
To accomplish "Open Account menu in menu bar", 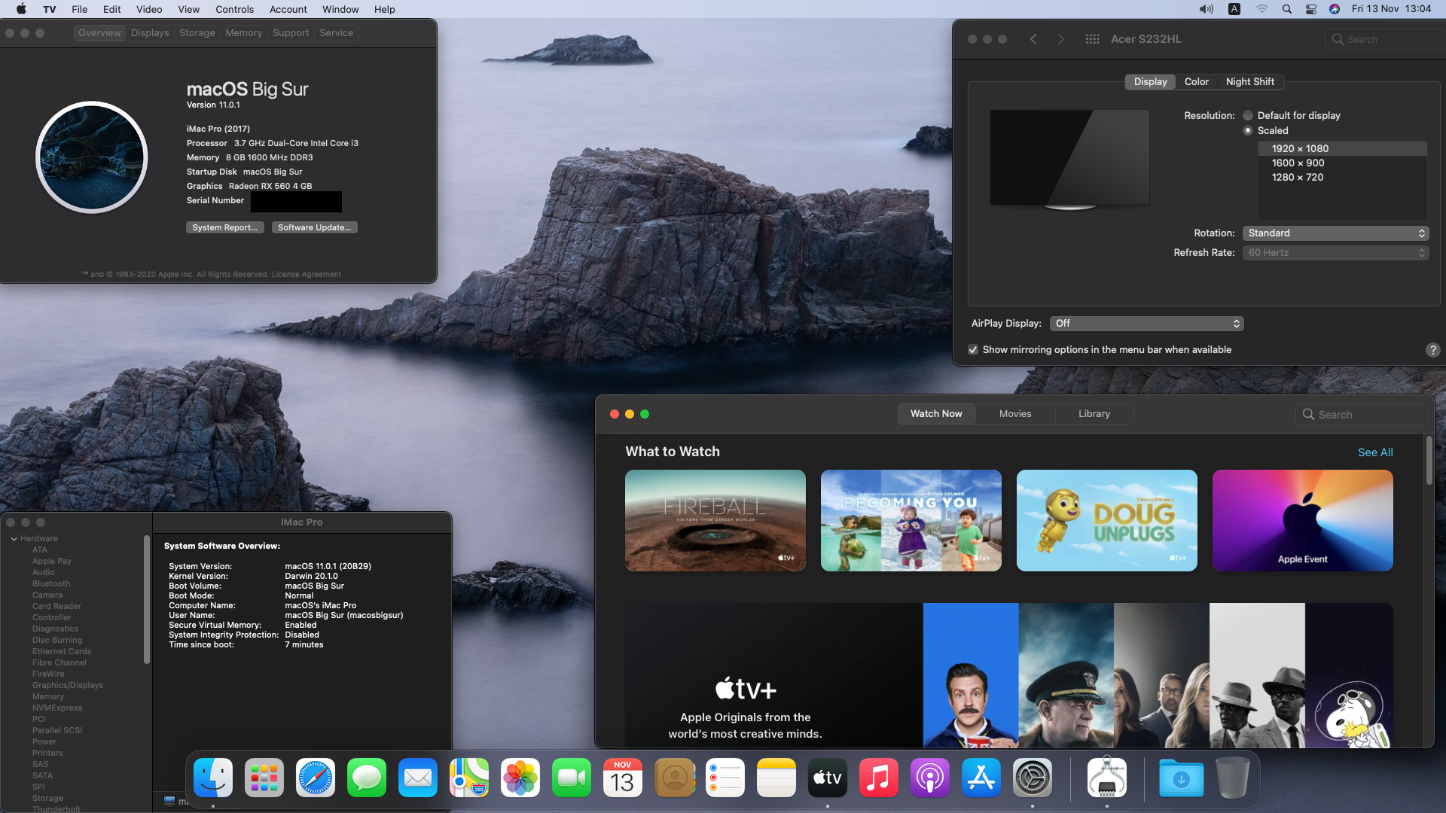I will [288, 9].
